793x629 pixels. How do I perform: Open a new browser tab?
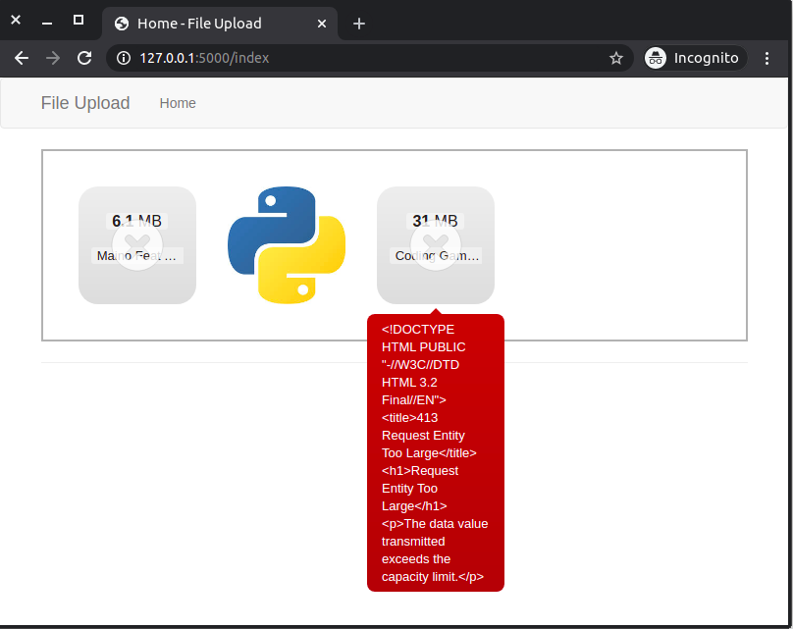point(359,24)
